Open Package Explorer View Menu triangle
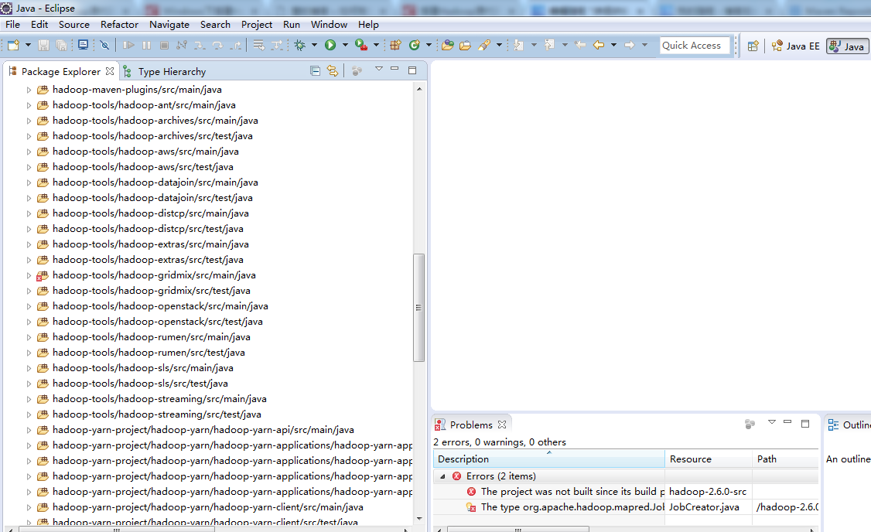871x532 pixels. point(379,69)
